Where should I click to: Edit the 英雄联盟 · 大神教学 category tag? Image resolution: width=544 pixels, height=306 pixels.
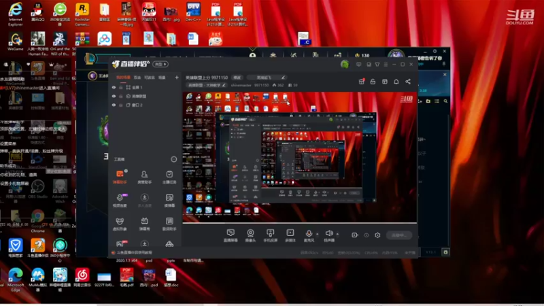[x=207, y=85]
